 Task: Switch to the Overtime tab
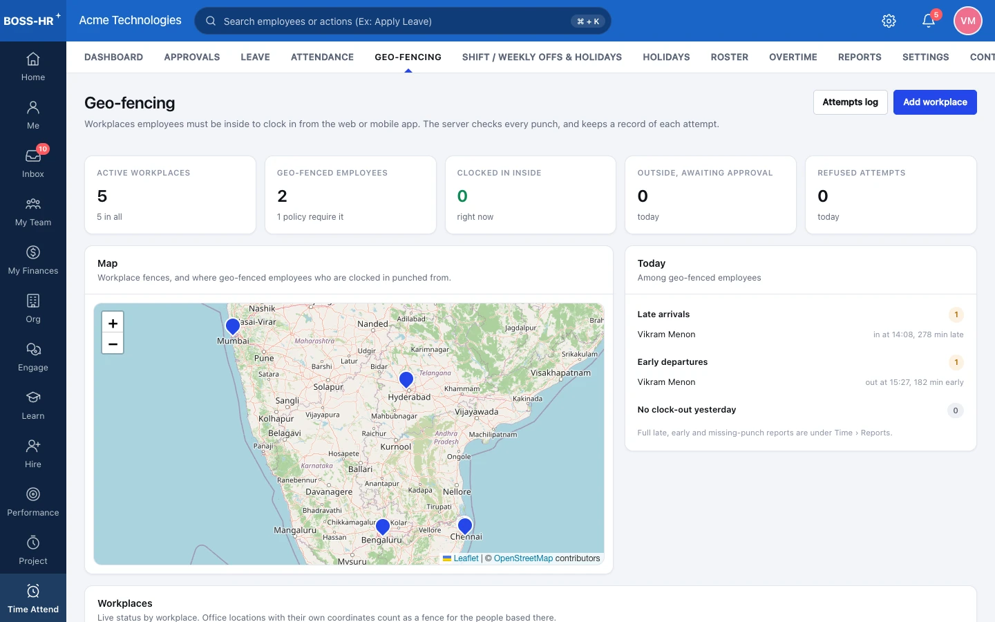click(x=793, y=57)
